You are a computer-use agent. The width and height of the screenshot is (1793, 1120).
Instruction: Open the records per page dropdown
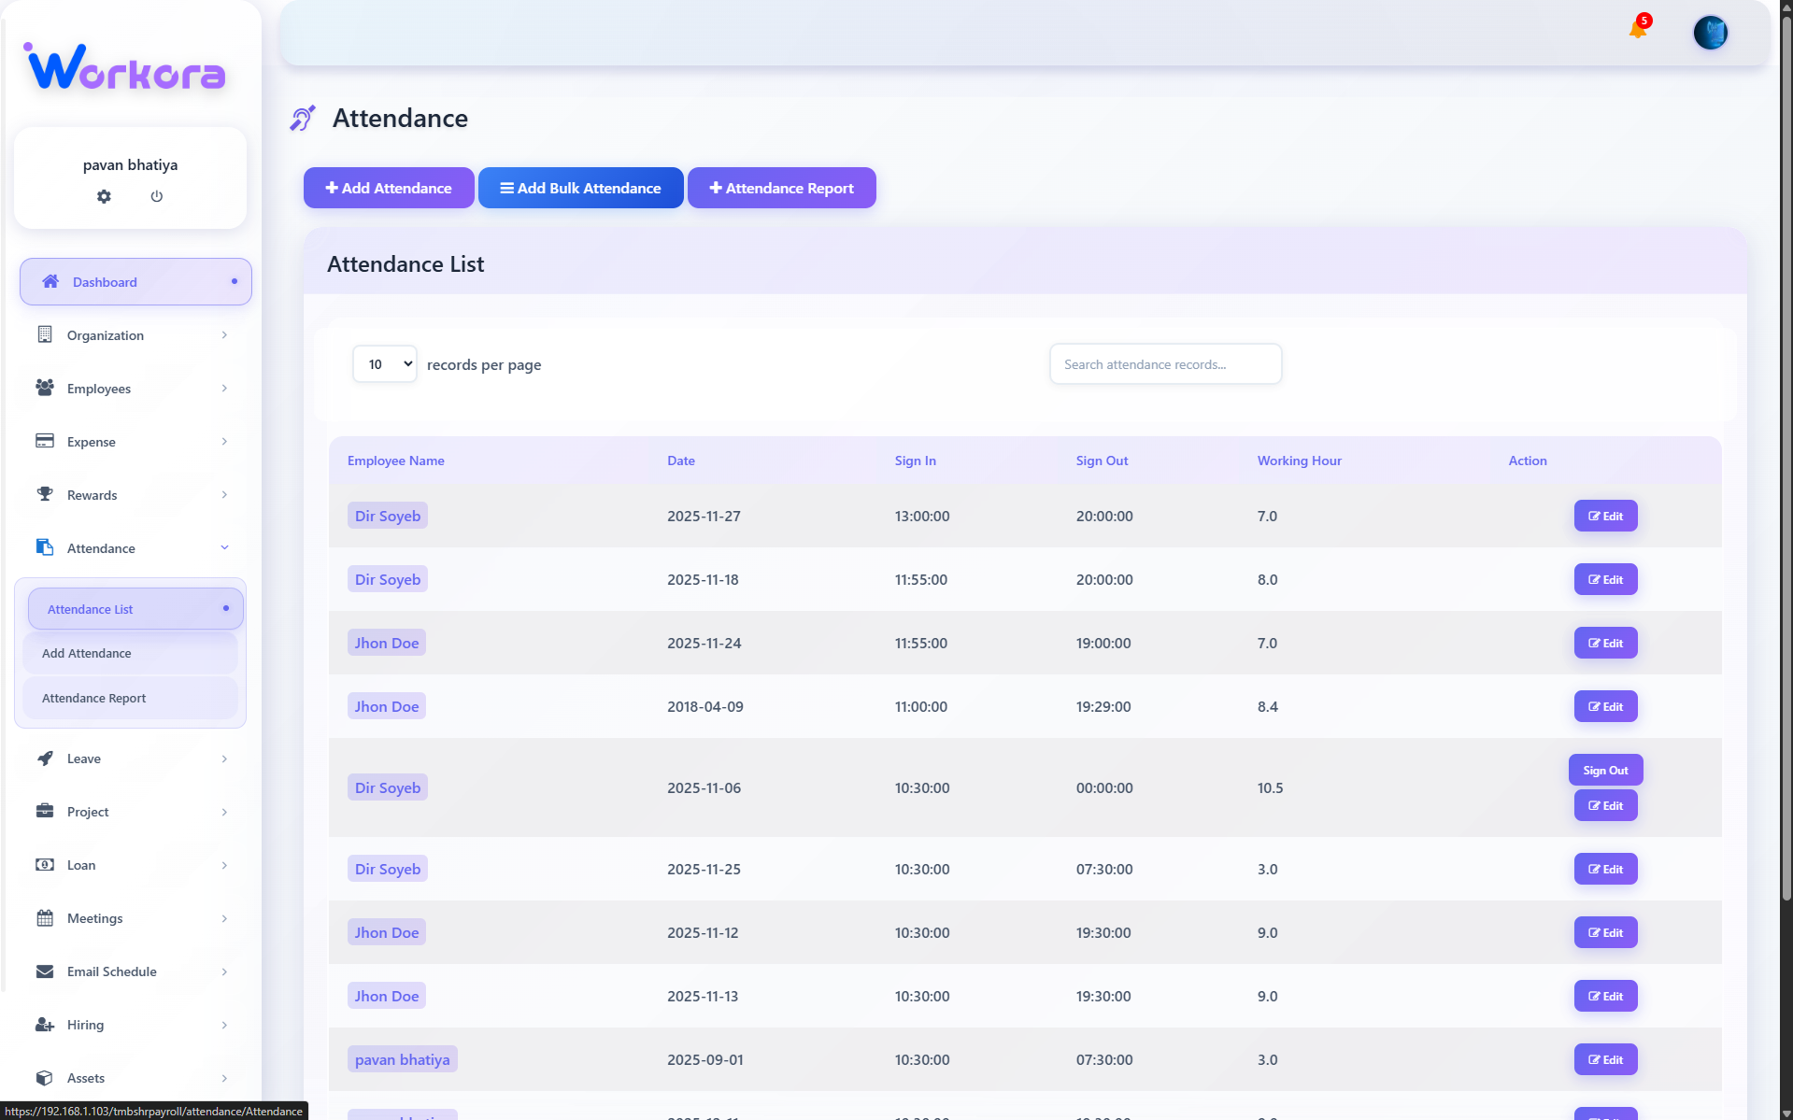[384, 363]
